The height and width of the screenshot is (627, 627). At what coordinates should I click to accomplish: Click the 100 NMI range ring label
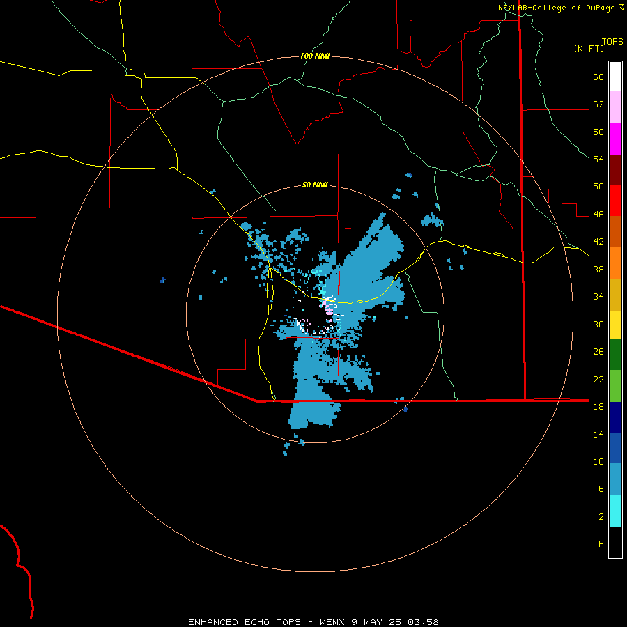[x=315, y=56]
